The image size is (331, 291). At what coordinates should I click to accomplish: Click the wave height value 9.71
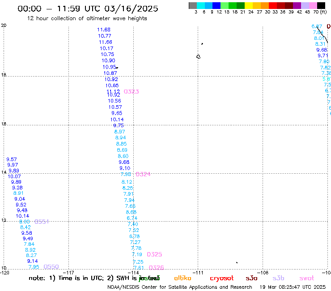tap(323, 56)
